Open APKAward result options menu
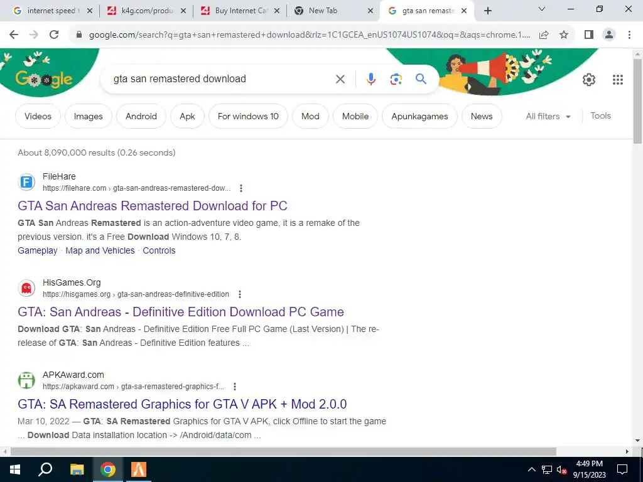Image resolution: width=643 pixels, height=482 pixels. pyautogui.click(x=235, y=387)
